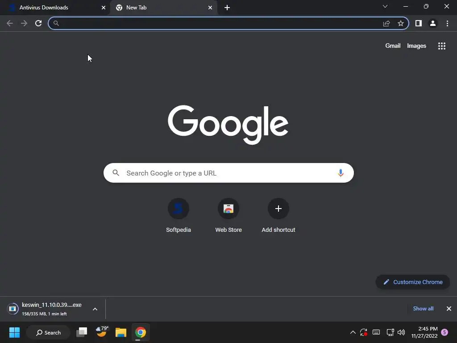Click the taskbar Search box
Viewport: 457px width, 343px height.
48,332
